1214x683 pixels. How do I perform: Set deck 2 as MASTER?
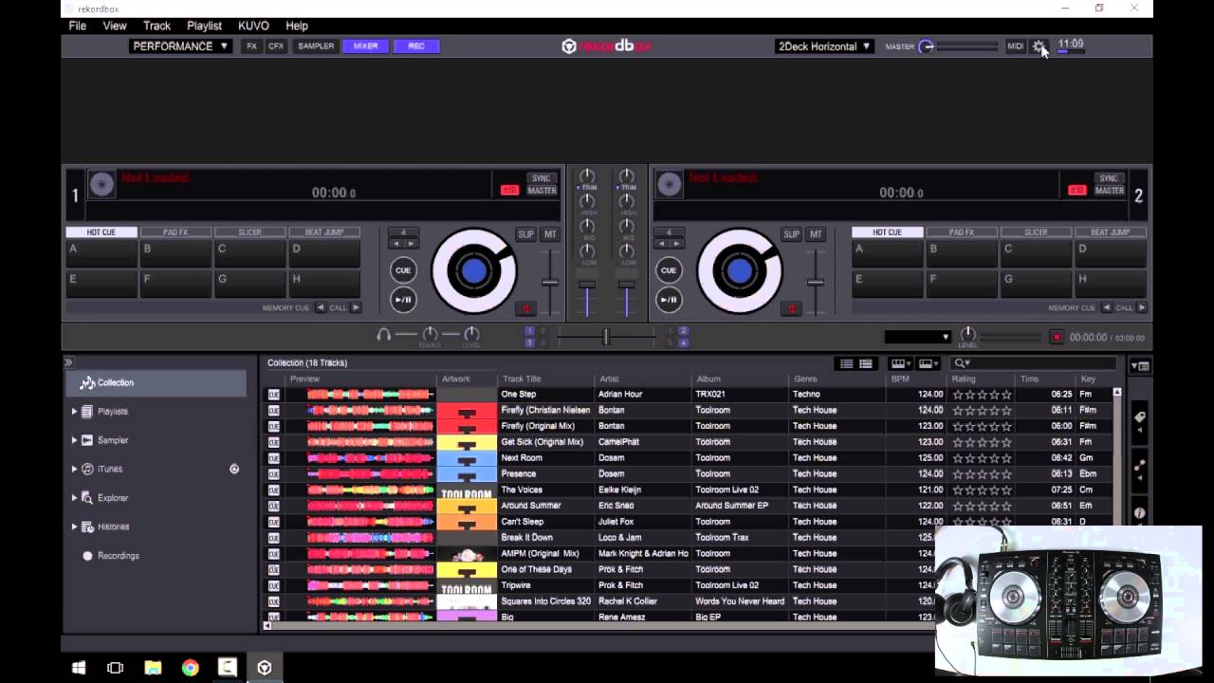pyautogui.click(x=1110, y=191)
